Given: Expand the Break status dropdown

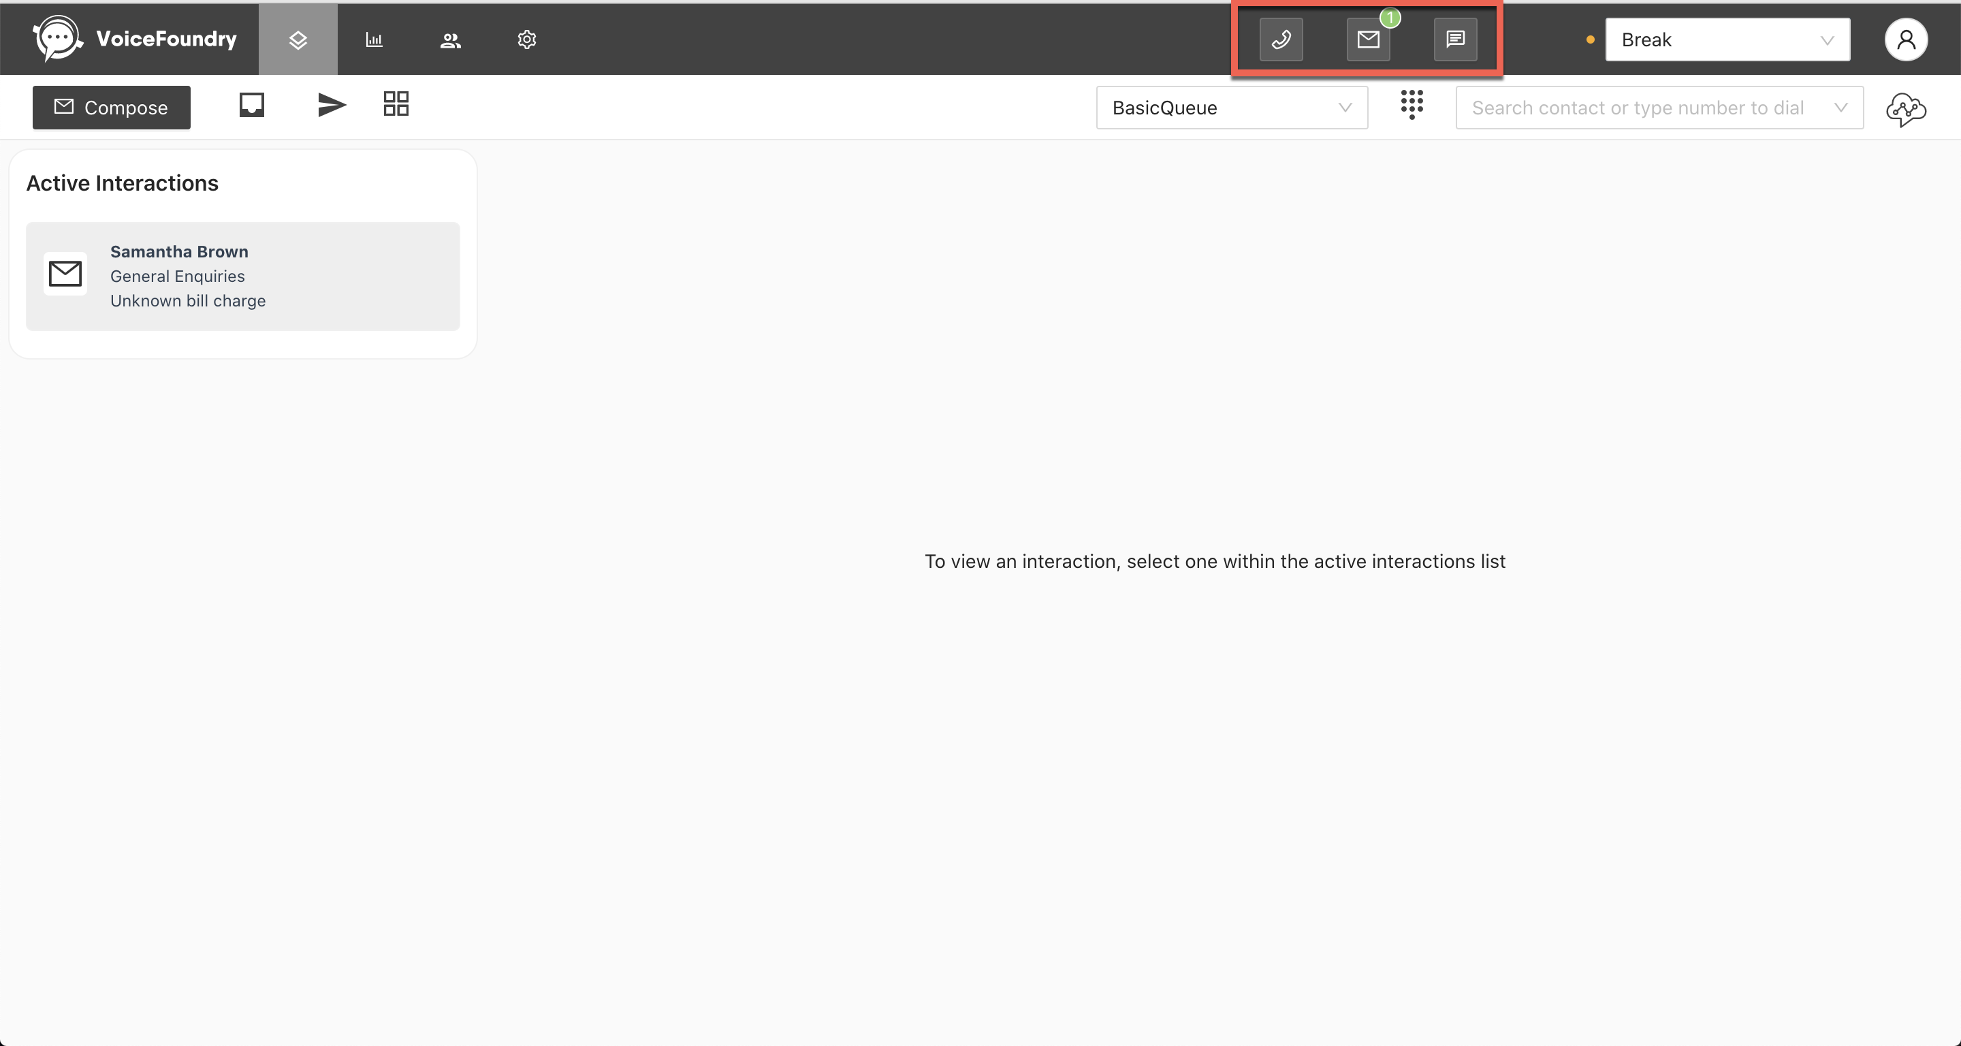Looking at the screenshot, I should 1727,39.
